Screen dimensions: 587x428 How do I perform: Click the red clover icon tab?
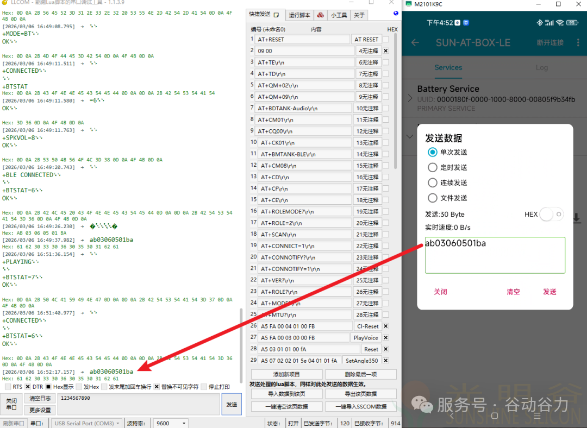point(321,15)
